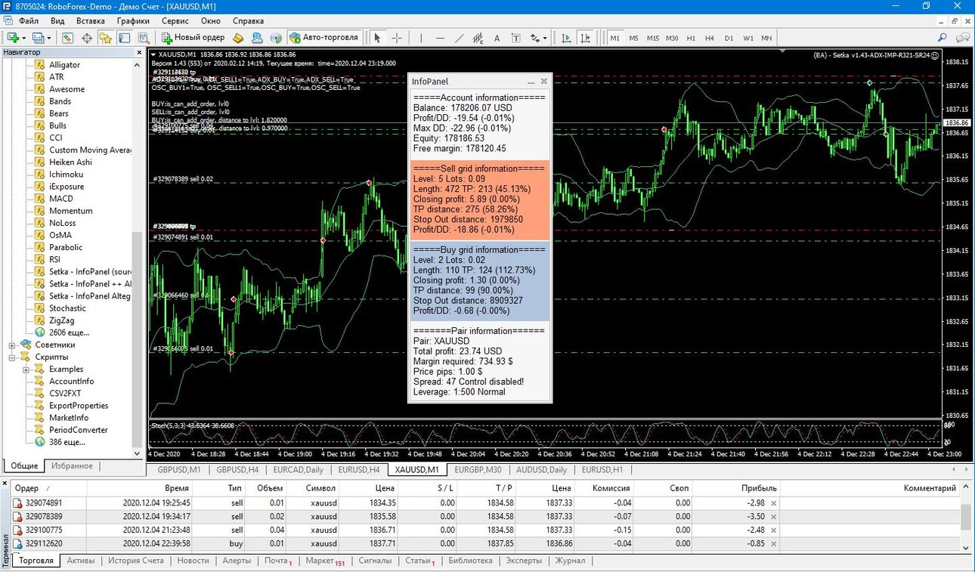Click the Signals antenna toolbar icon
This screenshot has width=975, height=572.
(x=276, y=37)
